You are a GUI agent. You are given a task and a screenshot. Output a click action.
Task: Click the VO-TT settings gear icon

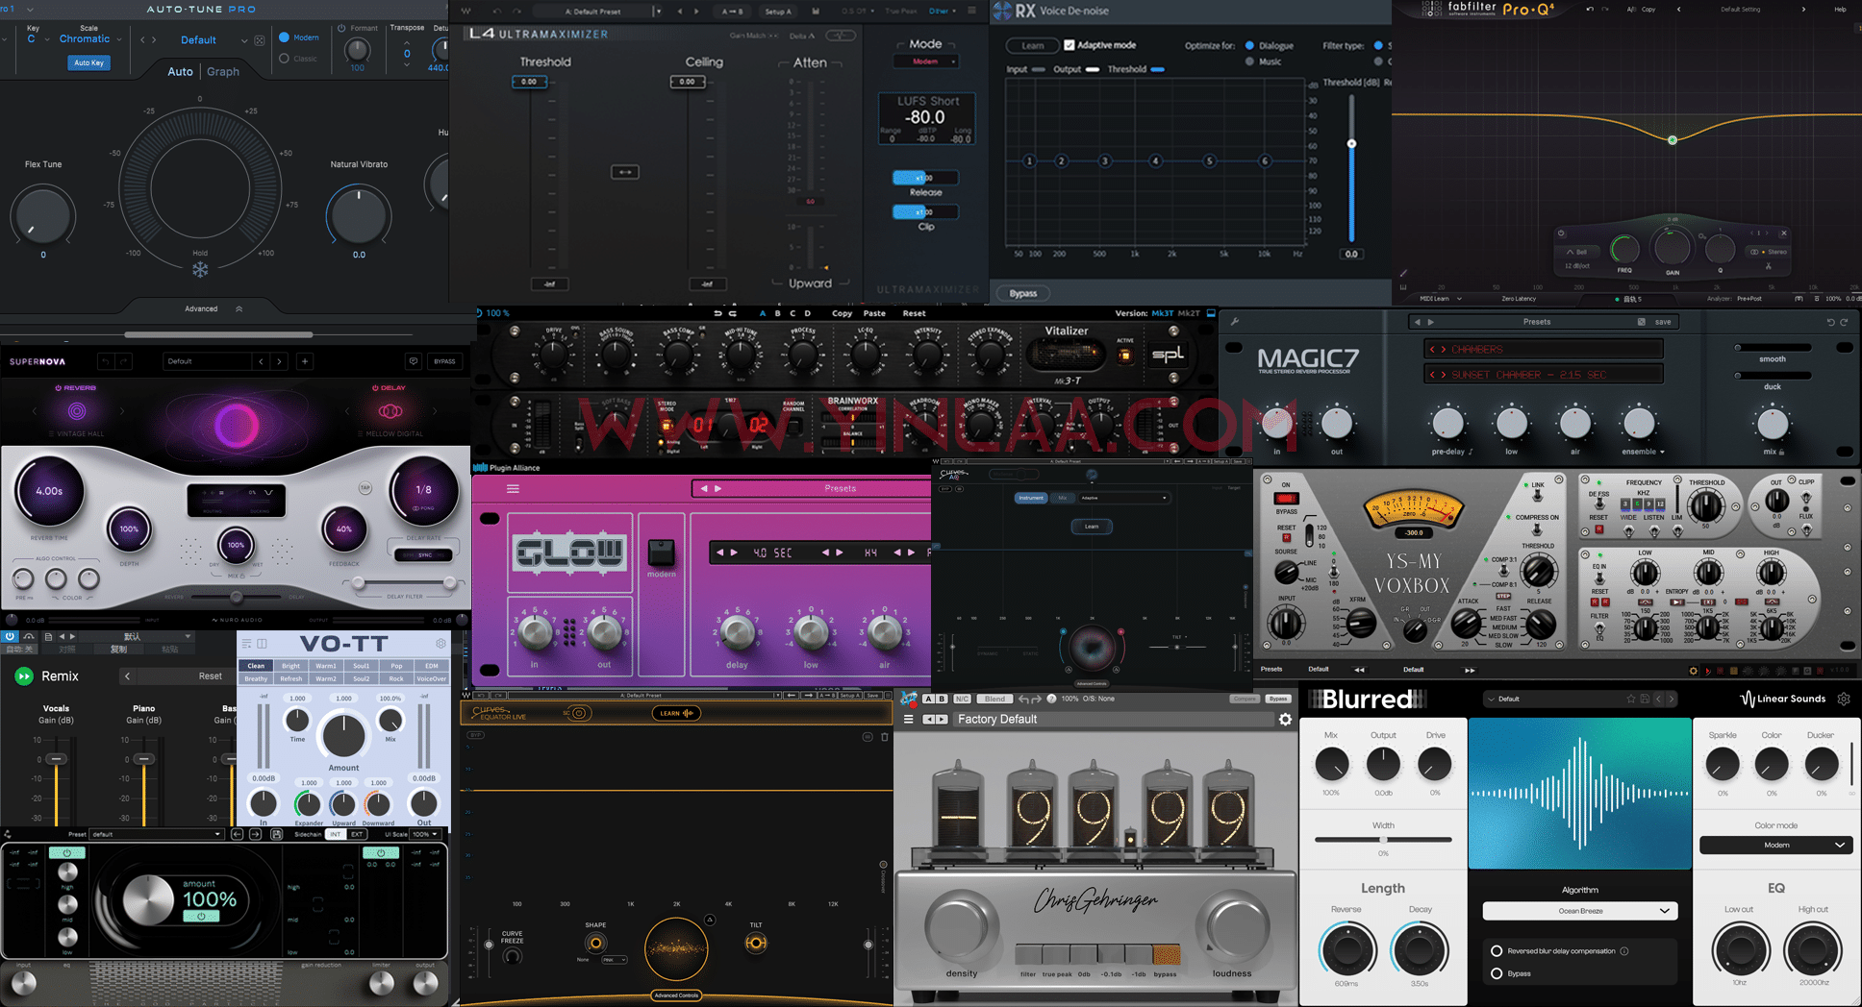[x=440, y=644]
